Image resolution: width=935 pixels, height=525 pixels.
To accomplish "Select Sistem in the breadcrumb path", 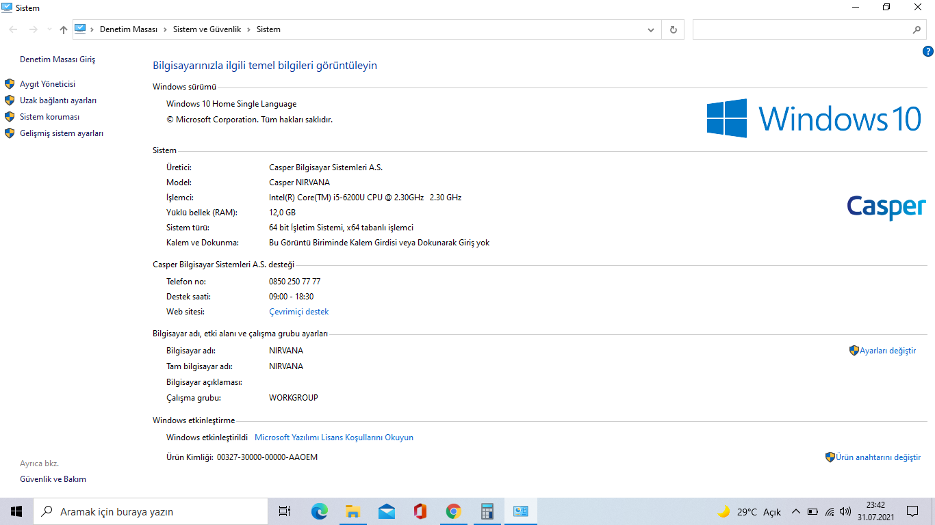I will 268,29.
